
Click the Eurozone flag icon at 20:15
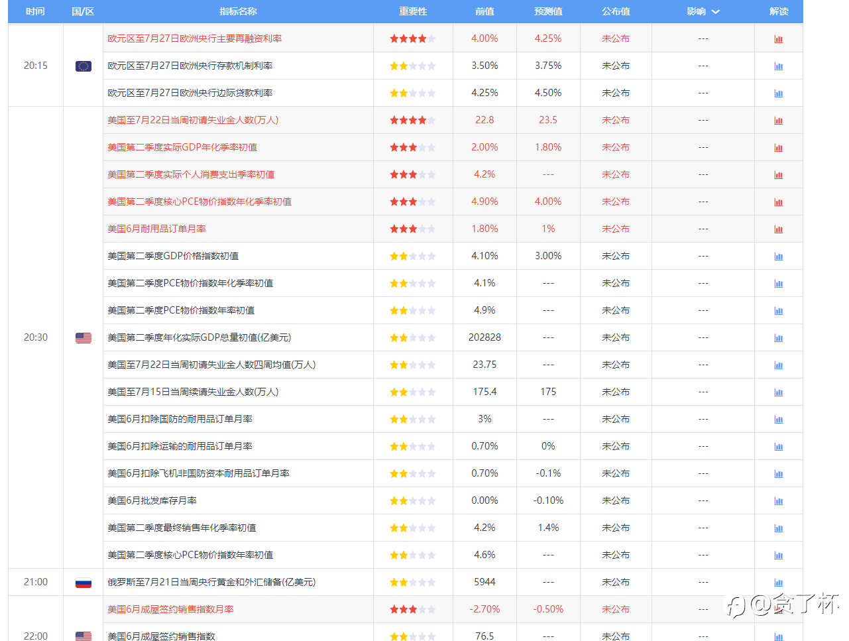click(84, 66)
